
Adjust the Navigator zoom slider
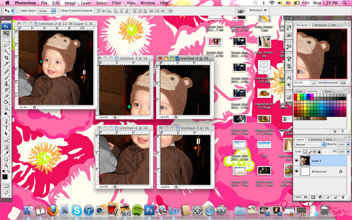point(325,82)
